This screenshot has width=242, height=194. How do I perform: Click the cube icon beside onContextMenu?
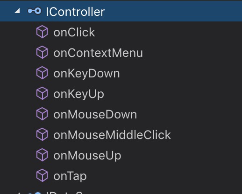click(42, 52)
